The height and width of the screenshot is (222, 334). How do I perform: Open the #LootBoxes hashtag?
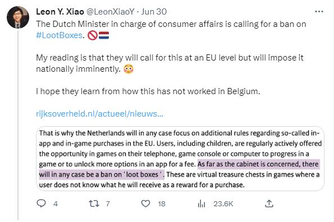coord(59,35)
